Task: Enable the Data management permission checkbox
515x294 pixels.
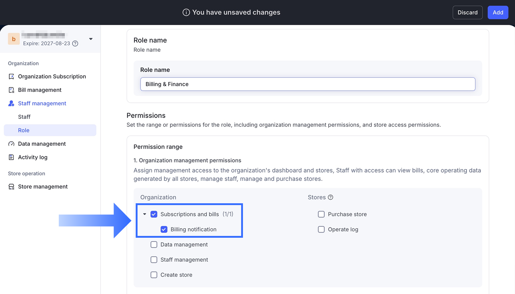Action: (154, 244)
